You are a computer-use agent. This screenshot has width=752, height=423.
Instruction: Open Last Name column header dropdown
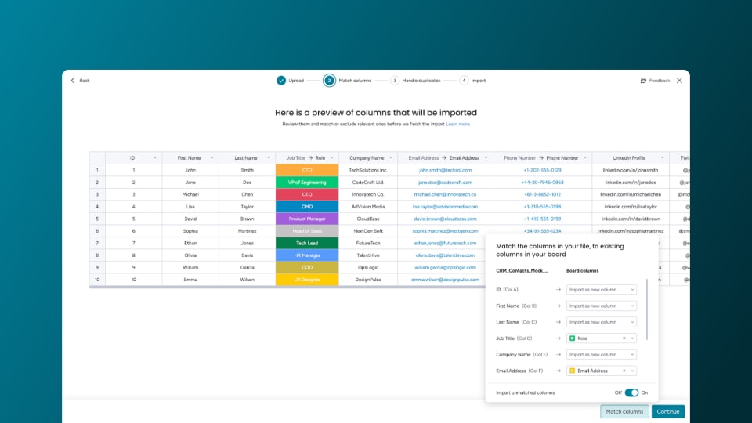269,157
